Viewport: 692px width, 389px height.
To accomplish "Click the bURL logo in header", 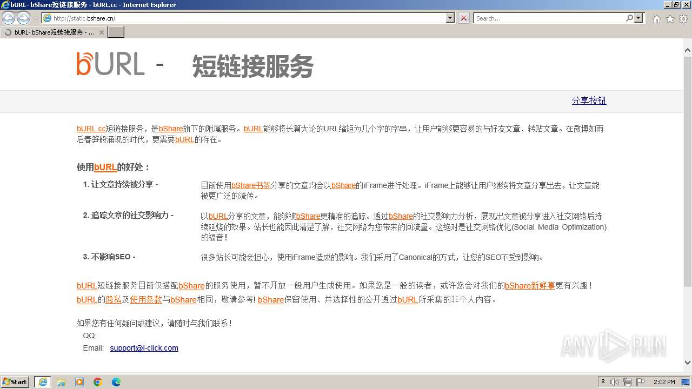I will (110, 64).
